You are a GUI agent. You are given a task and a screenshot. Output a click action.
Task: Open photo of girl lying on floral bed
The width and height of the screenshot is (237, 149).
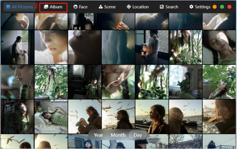pyautogui.click(x=51, y=116)
